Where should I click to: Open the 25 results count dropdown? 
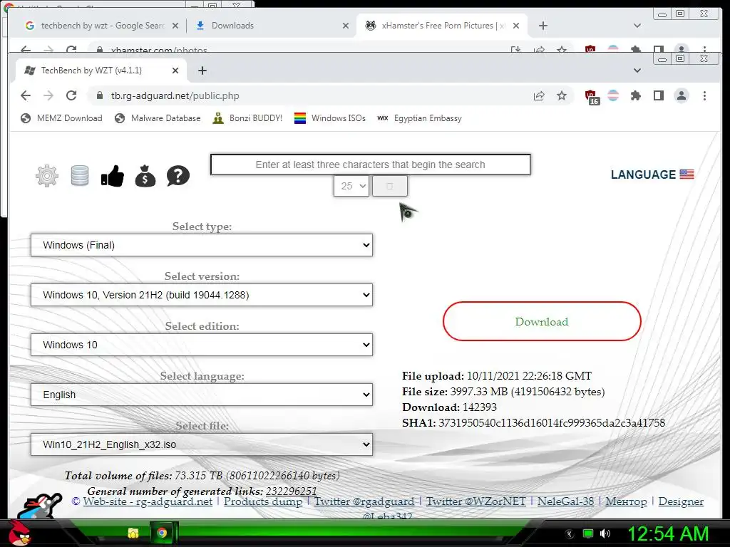click(351, 186)
